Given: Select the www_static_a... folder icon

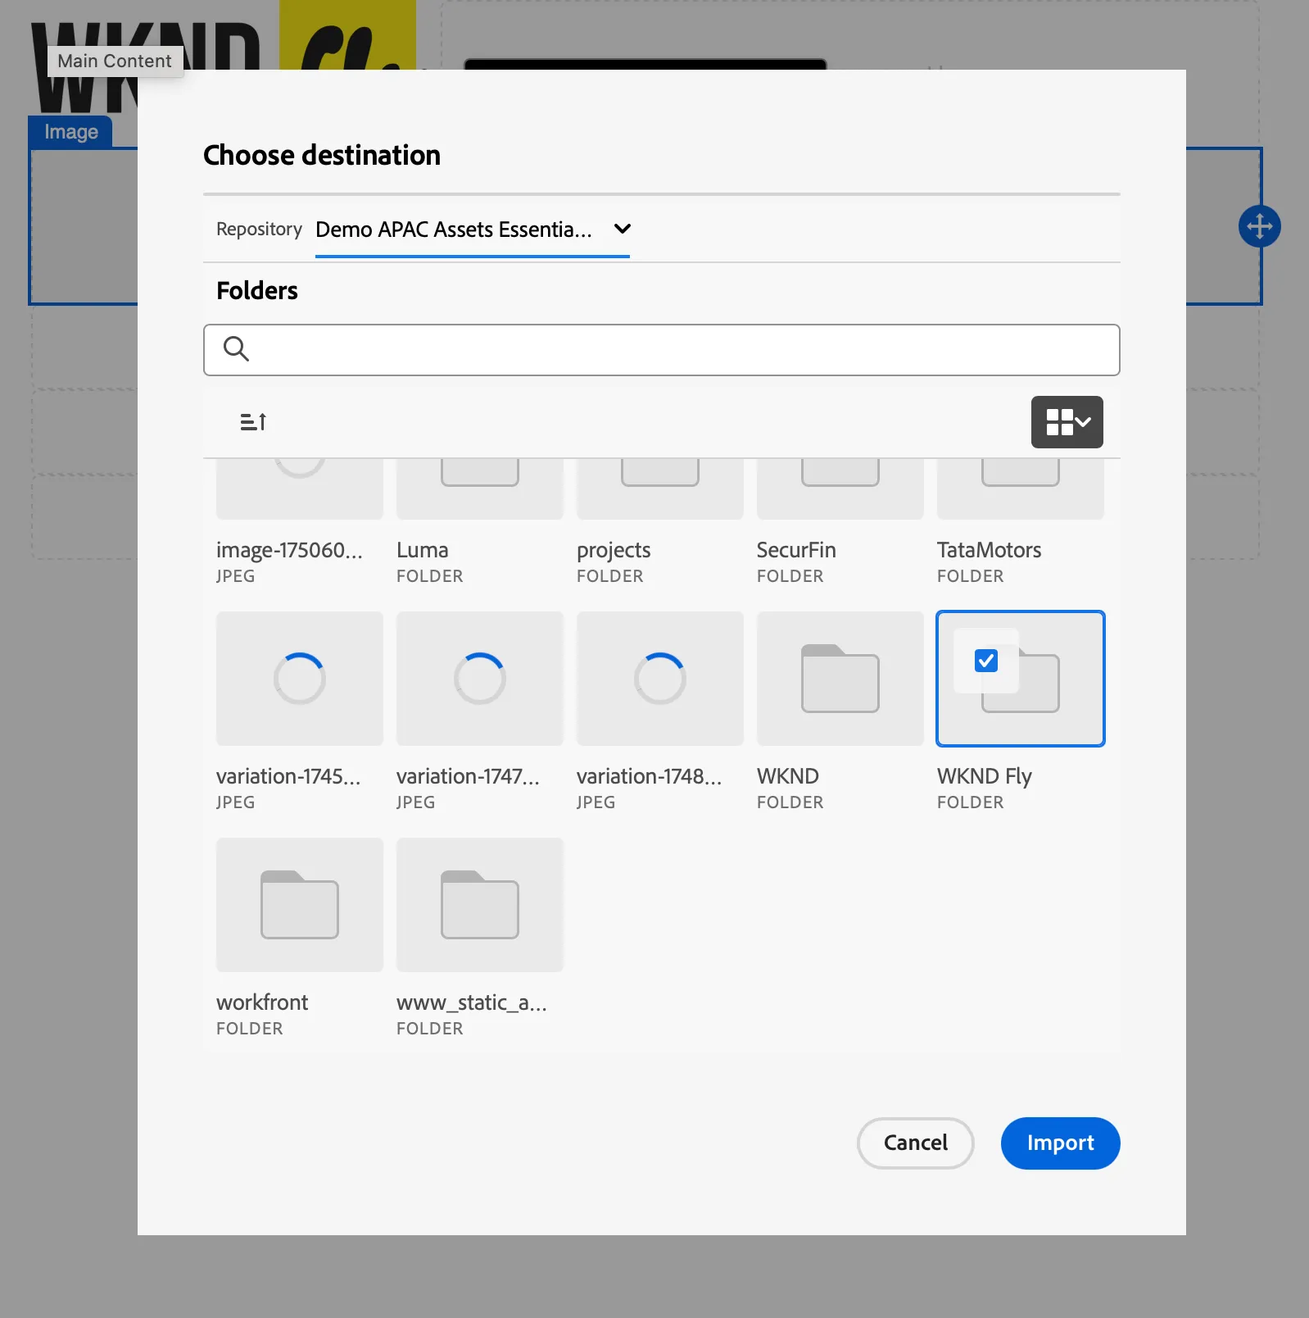Looking at the screenshot, I should (x=480, y=905).
